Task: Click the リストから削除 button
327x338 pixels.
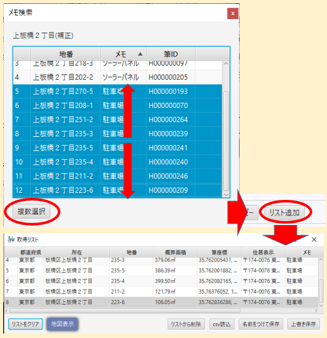Action: coord(186,324)
